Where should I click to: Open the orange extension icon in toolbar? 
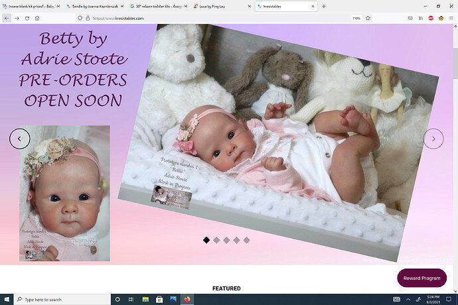(x=441, y=18)
